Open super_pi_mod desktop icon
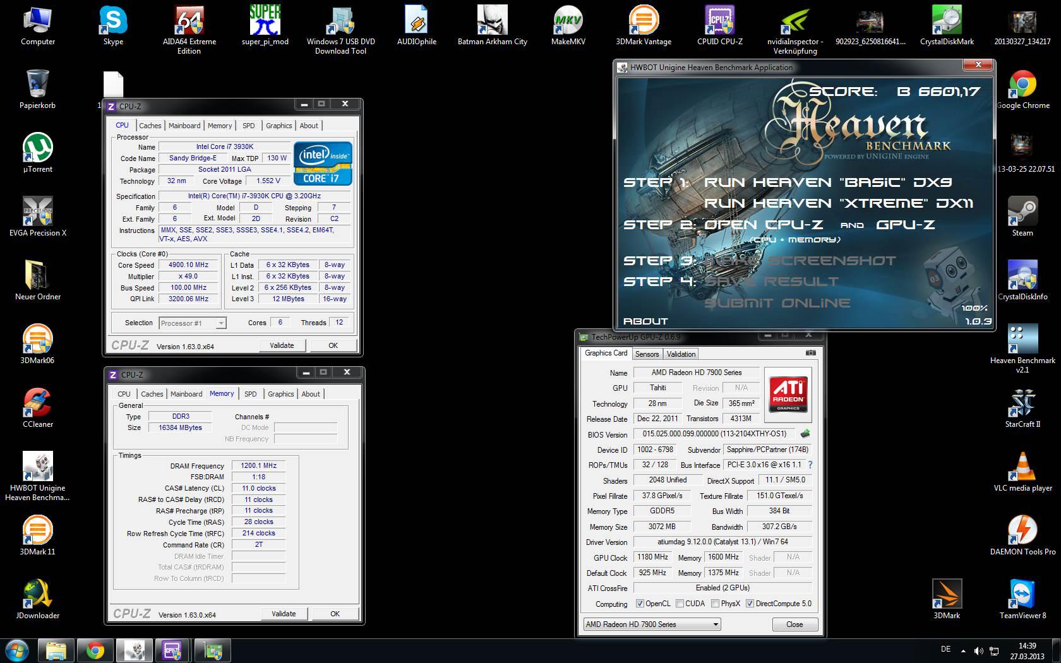The width and height of the screenshot is (1061, 663). coord(265,25)
